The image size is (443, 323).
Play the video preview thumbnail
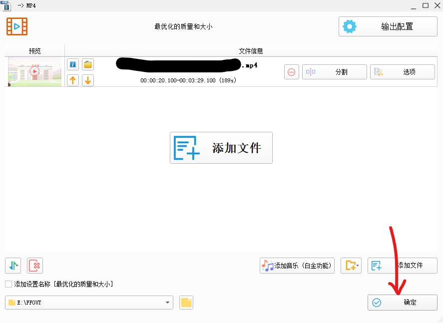(x=34, y=71)
